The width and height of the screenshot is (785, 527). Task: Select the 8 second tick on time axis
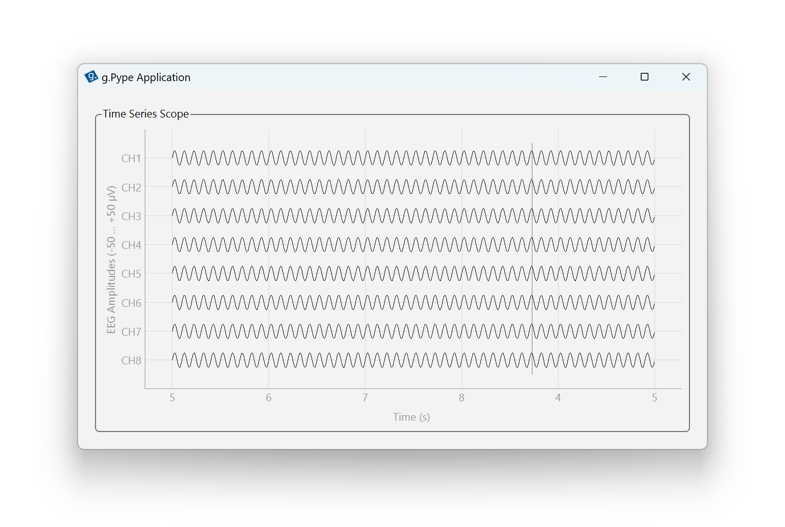tap(462, 398)
